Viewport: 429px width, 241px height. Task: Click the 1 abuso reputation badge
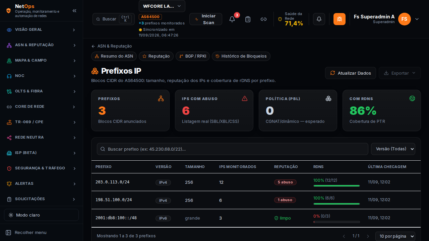click(285, 200)
